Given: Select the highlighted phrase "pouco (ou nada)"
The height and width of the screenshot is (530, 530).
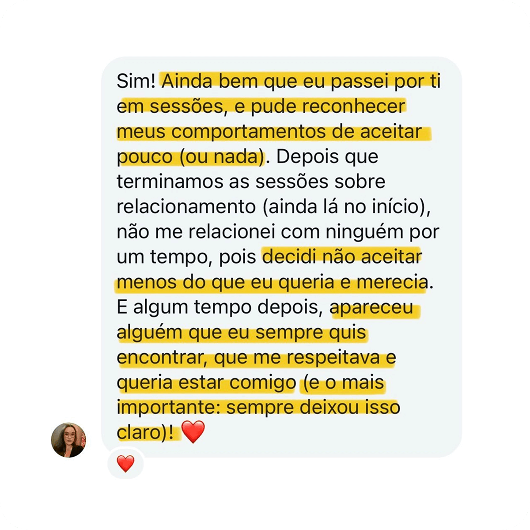Looking at the screenshot, I should tap(190, 157).
